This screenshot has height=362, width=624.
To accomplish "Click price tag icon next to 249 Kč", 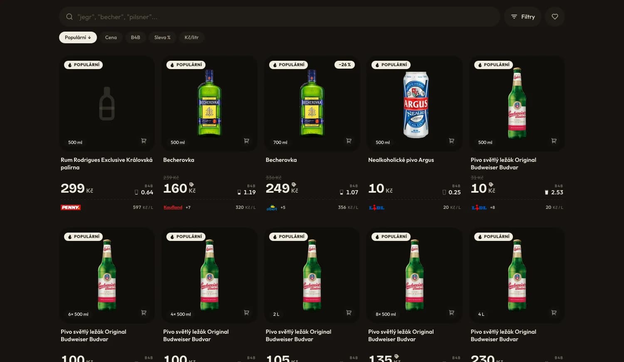I will point(294,184).
